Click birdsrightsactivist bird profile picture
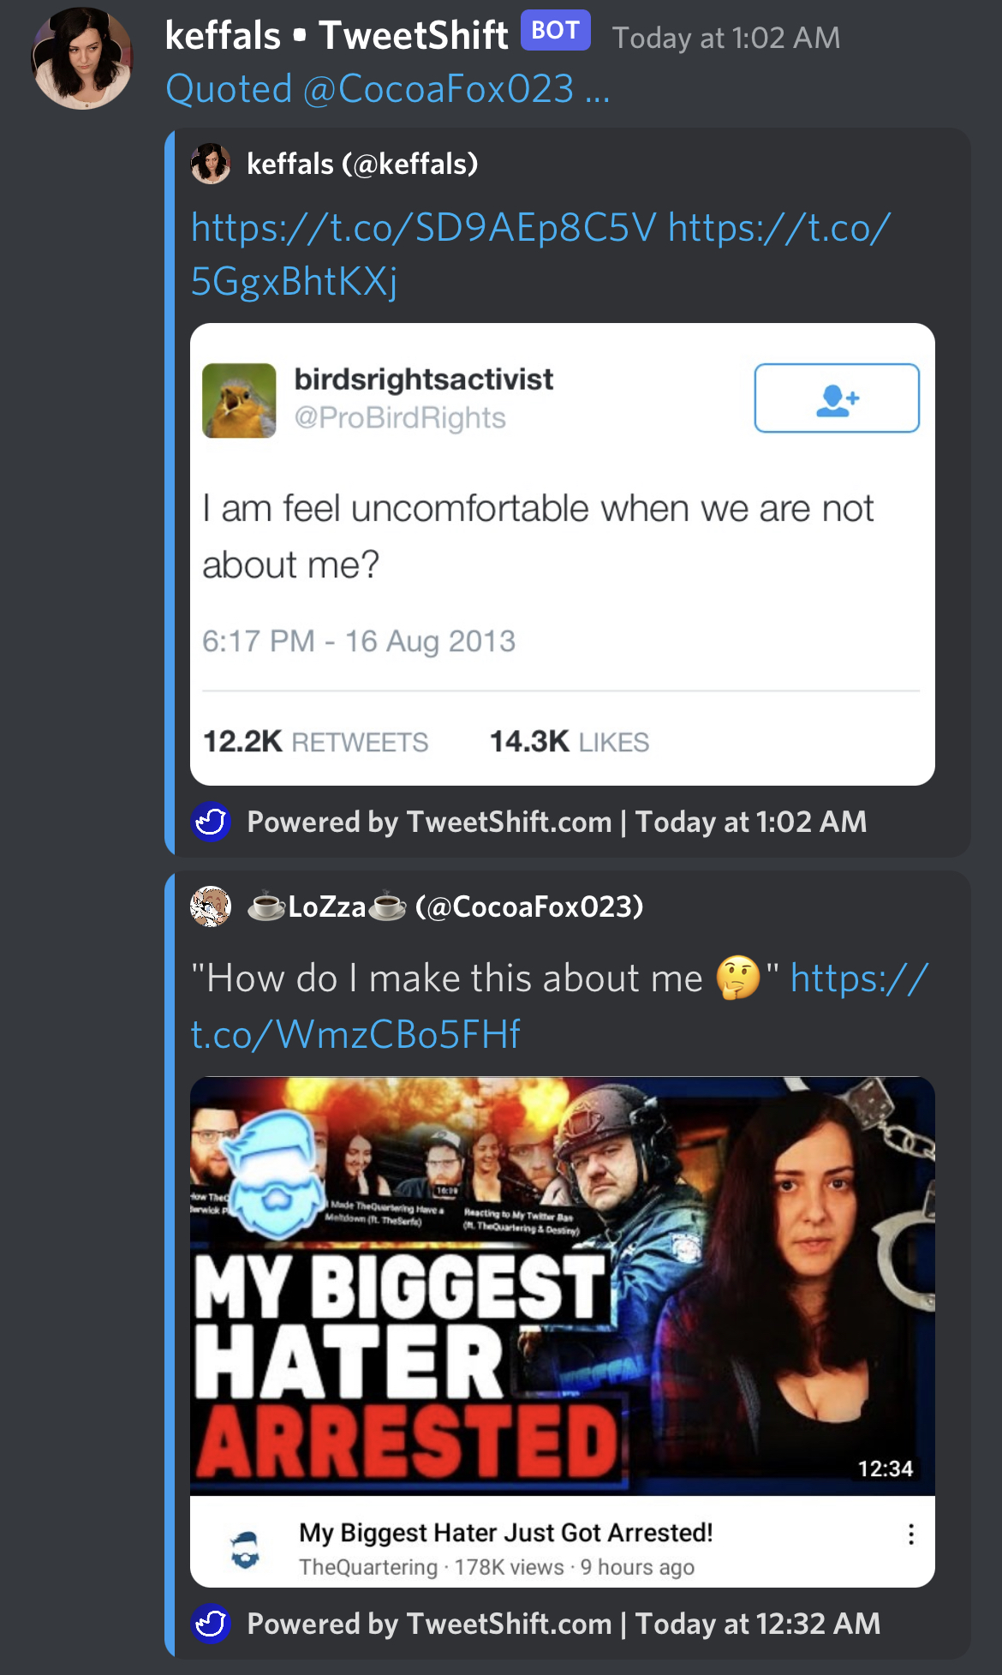Image resolution: width=1002 pixels, height=1675 pixels. pos(239,401)
